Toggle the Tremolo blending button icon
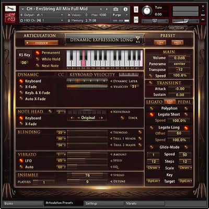This screenshot has width=209, height=209. [140, 132]
